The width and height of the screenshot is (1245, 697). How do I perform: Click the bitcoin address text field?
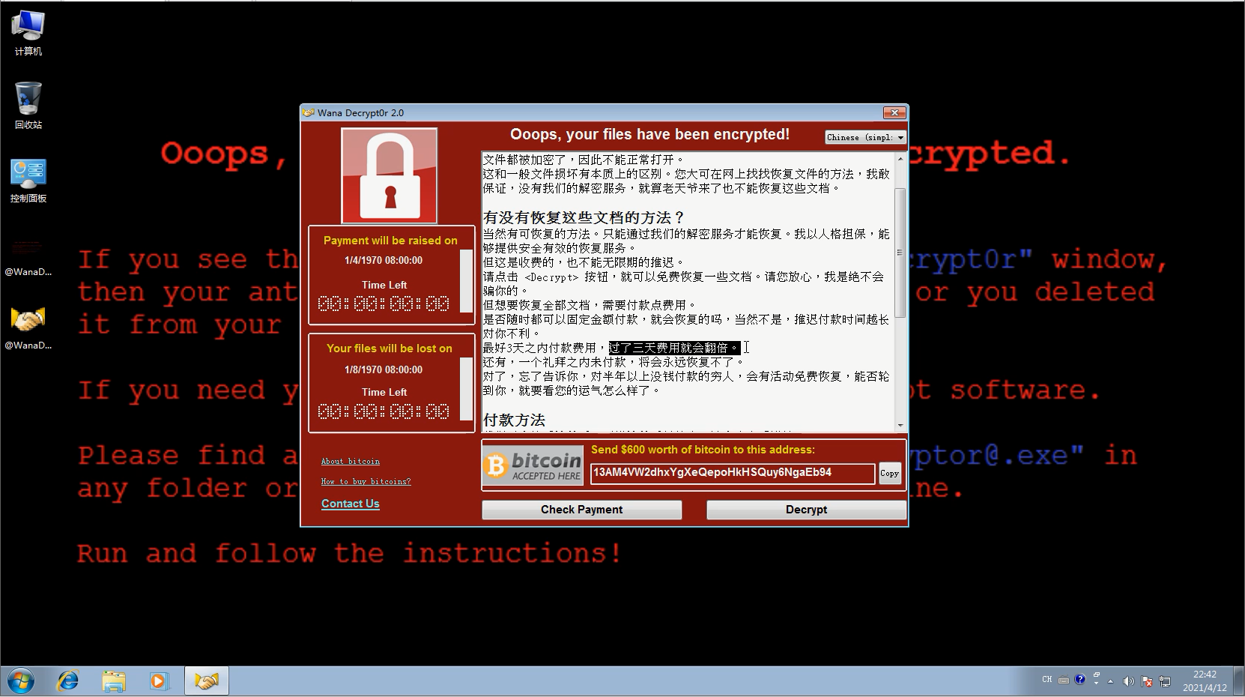733,473
